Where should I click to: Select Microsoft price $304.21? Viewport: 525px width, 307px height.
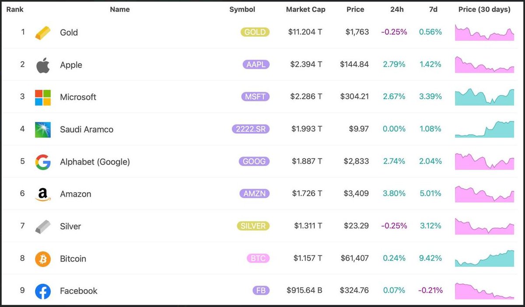(354, 97)
